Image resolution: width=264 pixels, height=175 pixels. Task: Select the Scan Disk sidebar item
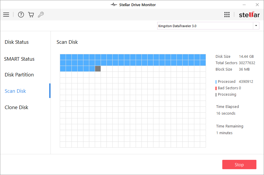pos(15,91)
